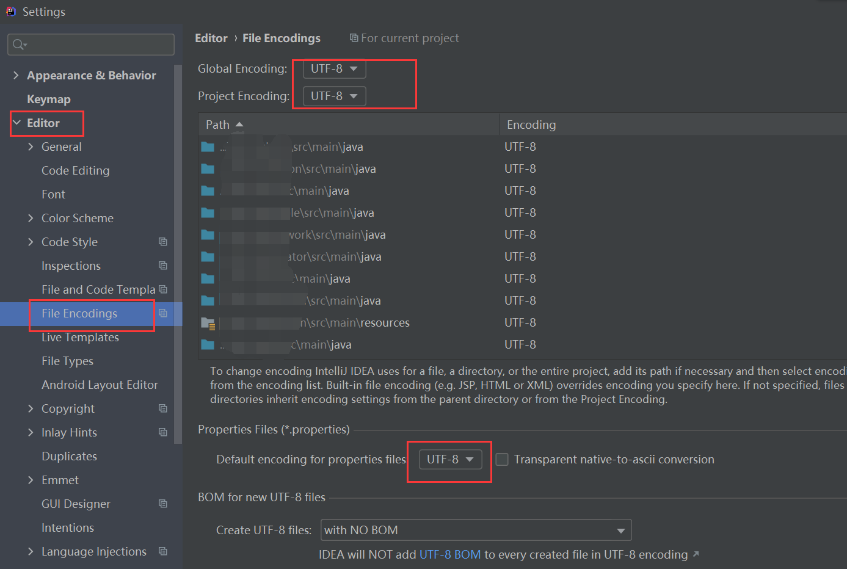Click the per-project icon beside GUI Designer
The height and width of the screenshot is (569, 847).
pos(163,503)
